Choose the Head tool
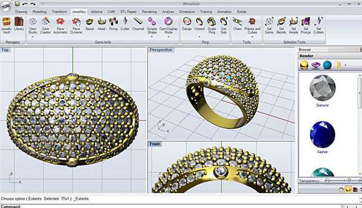This screenshot has width=362, height=208. (x=101, y=24)
